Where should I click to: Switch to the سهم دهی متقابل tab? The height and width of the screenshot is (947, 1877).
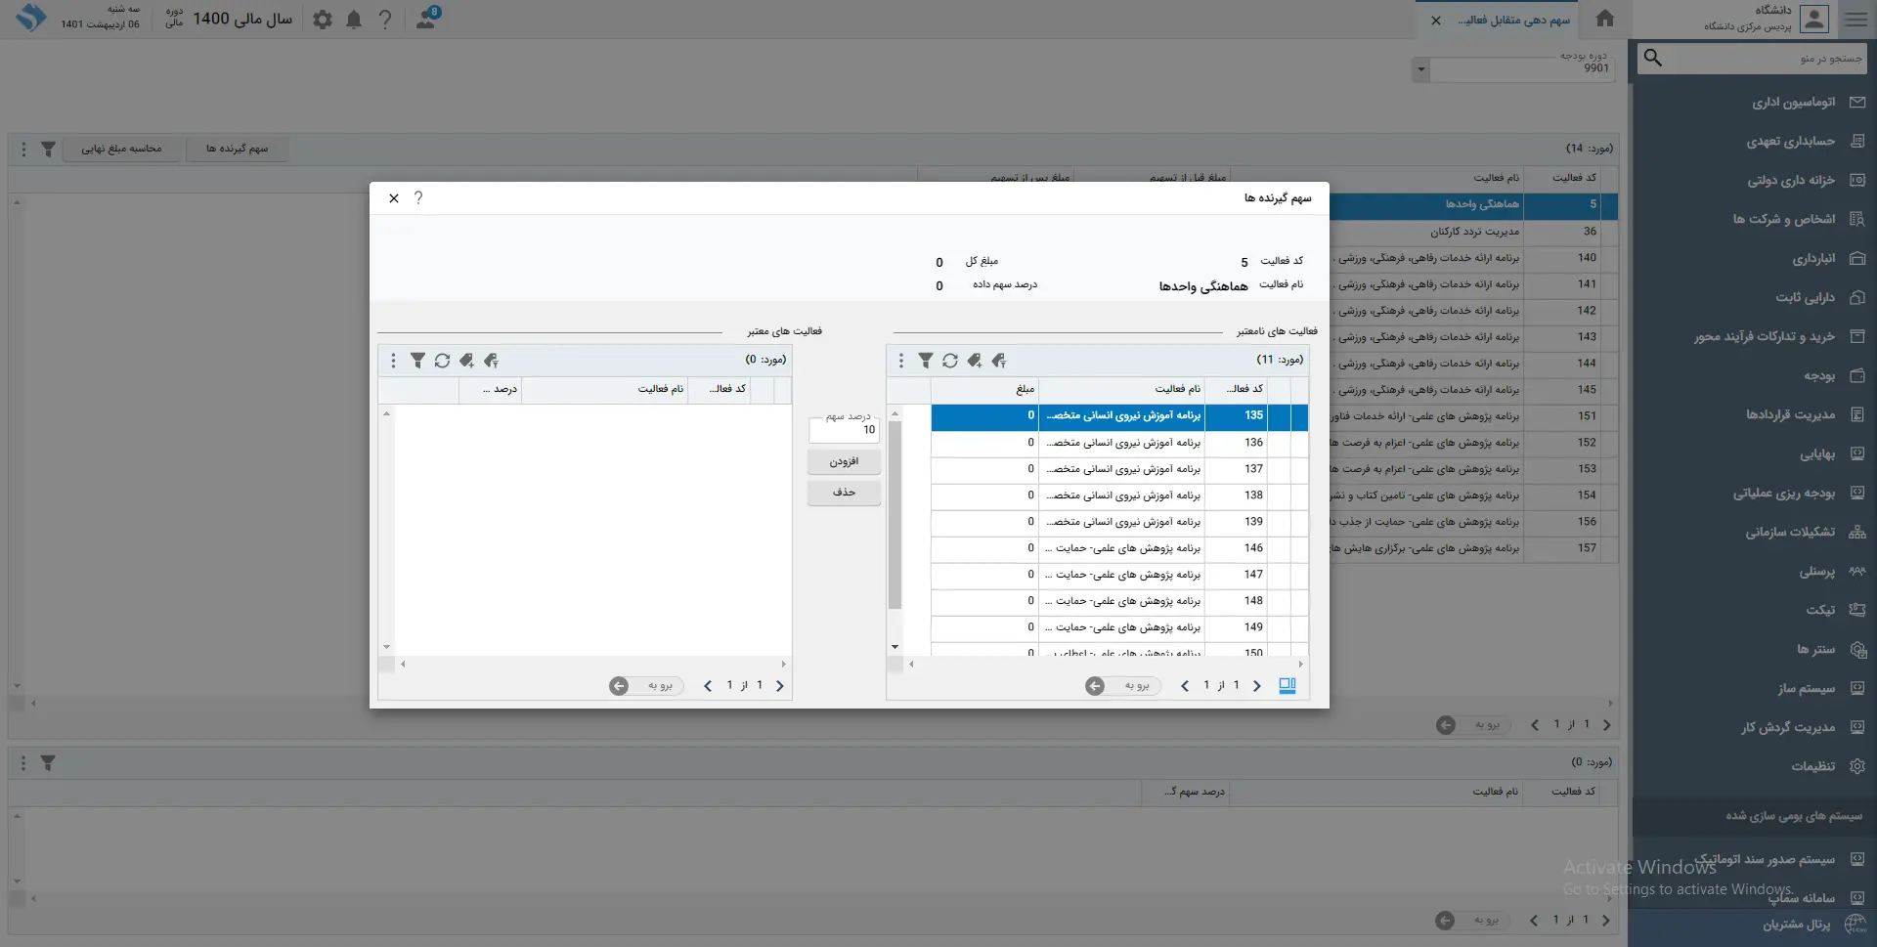(x=1513, y=21)
